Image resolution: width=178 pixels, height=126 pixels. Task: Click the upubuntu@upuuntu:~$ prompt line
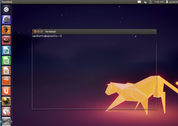[x=47, y=36]
